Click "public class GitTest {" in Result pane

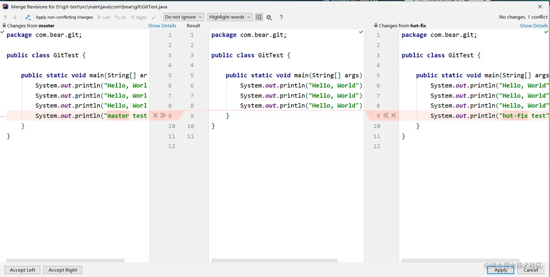click(x=251, y=55)
